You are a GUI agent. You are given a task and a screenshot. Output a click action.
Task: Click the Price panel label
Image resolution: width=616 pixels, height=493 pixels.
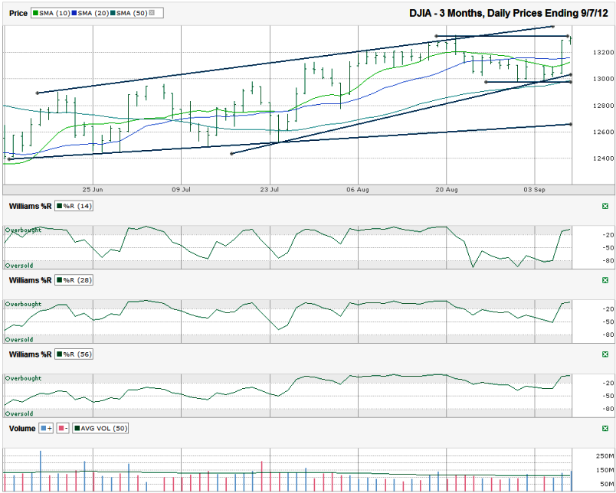tap(18, 13)
